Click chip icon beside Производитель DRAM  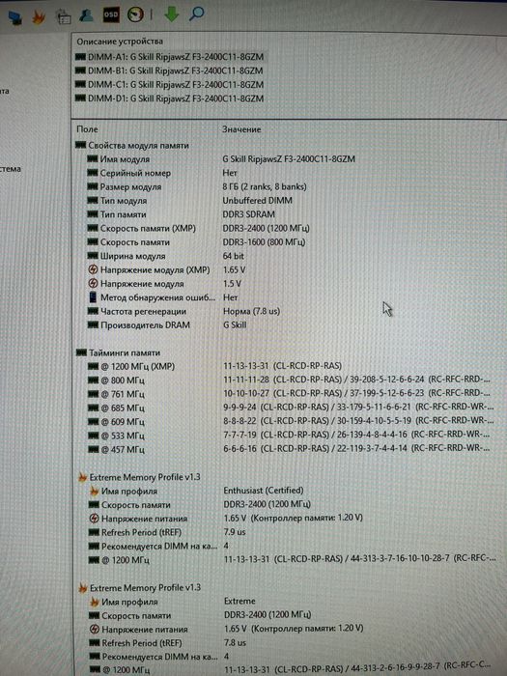tap(93, 324)
